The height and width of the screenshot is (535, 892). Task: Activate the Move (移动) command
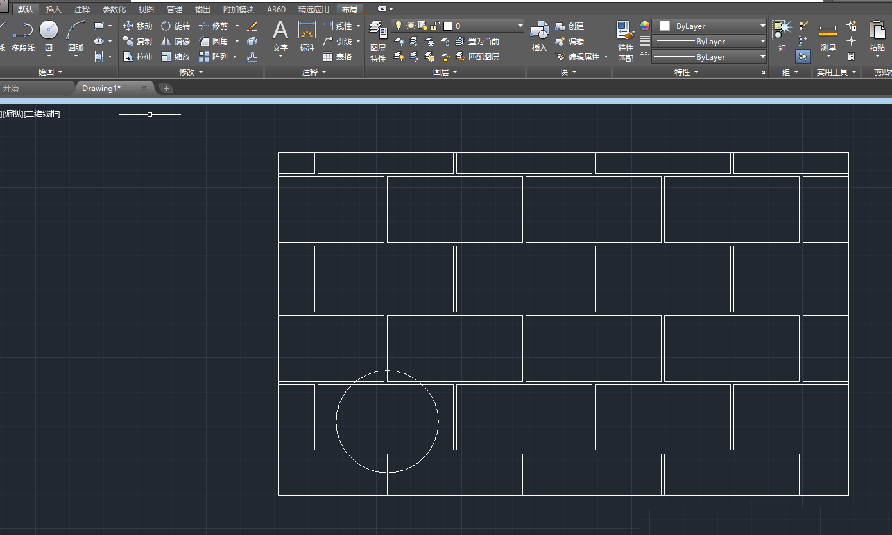tap(138, 26)
